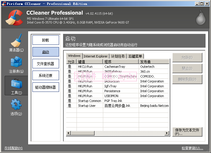Screen dimensions: 211x153
Task: Sort by the 键值 column header
Action: click(x=90, y=61)
